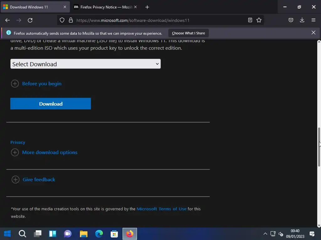Reload the current page
The image size is (321, 240).
pyautogui.click(x=30, y=20)
